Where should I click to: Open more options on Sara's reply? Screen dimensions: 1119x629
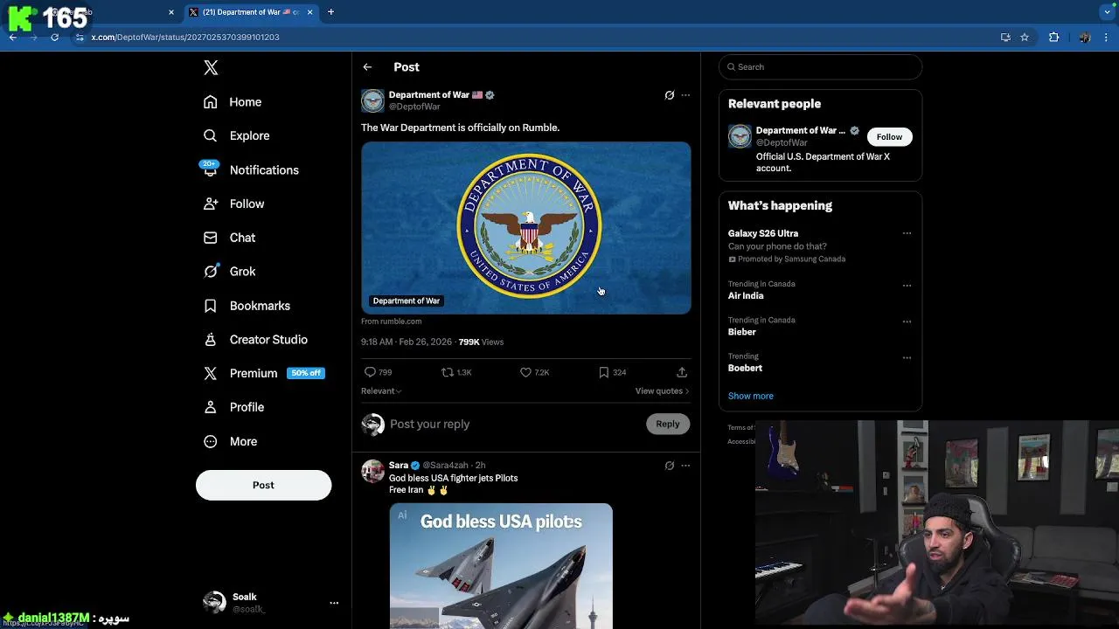click(x=685, y=466)
